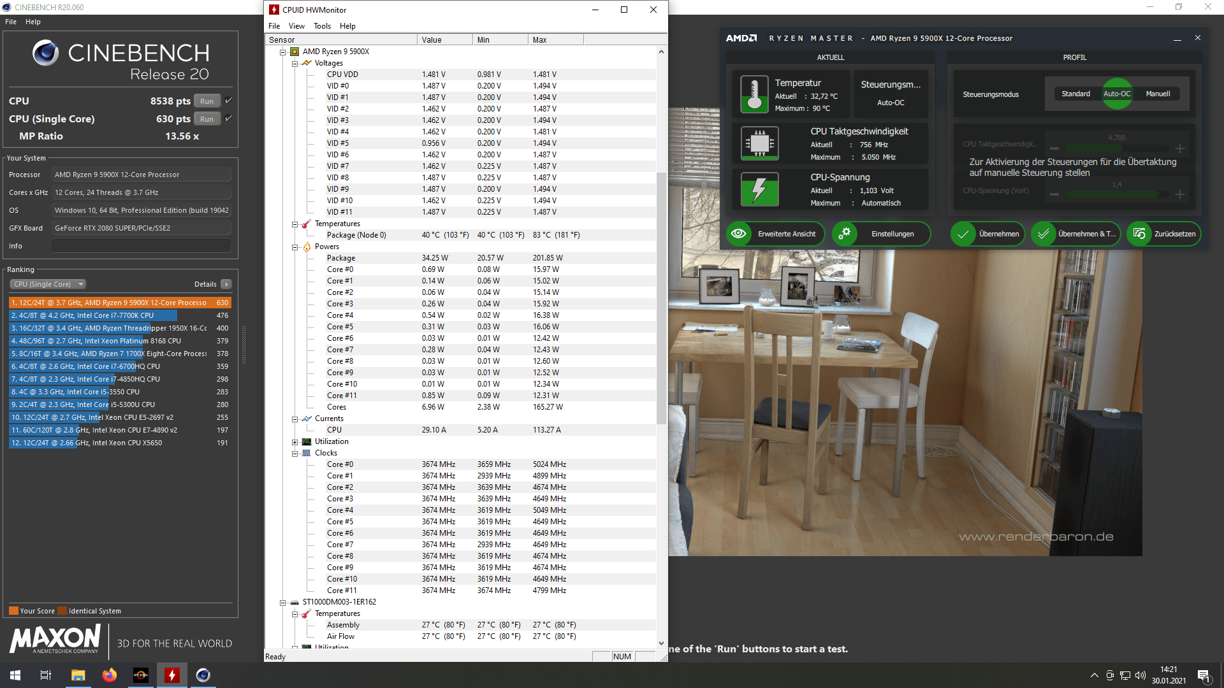Collapse the Powers tree node
Image resolution: width=1224 pixels, height=688 pixels.
pos(295,247)
